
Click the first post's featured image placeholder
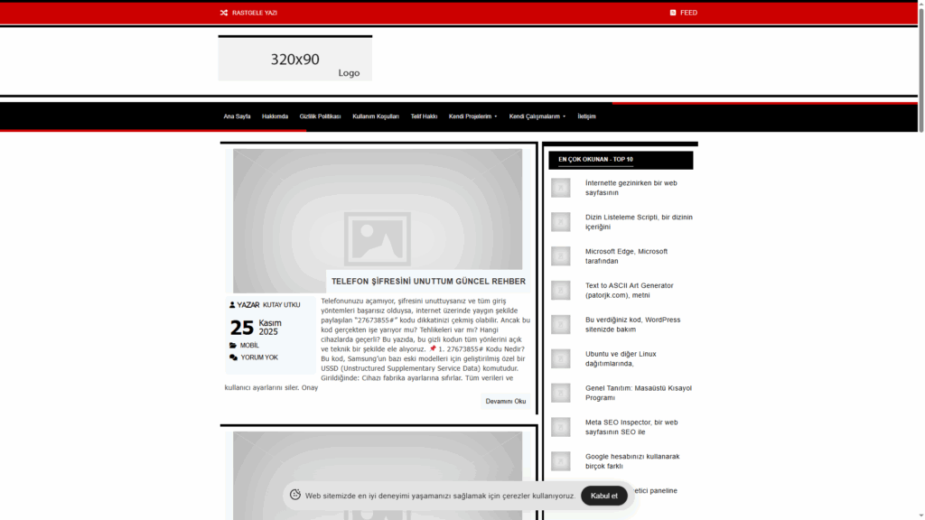[377, 217]
